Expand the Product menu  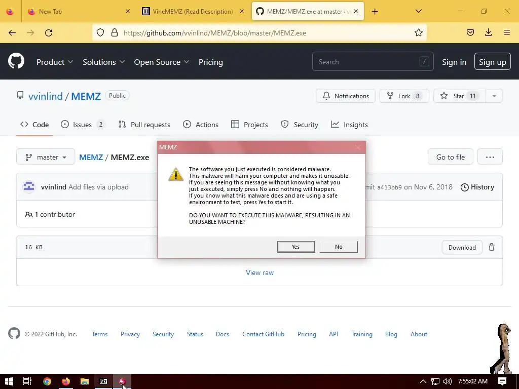[55, 62]
